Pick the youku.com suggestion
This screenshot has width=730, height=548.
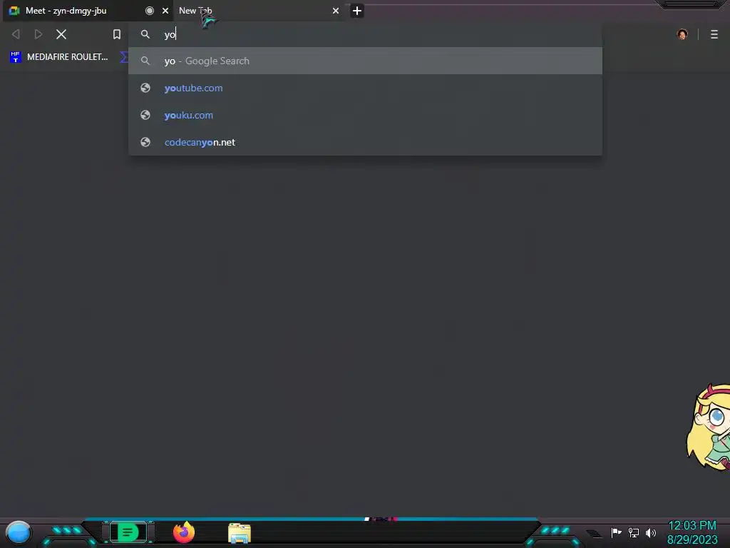pos(366,115)
